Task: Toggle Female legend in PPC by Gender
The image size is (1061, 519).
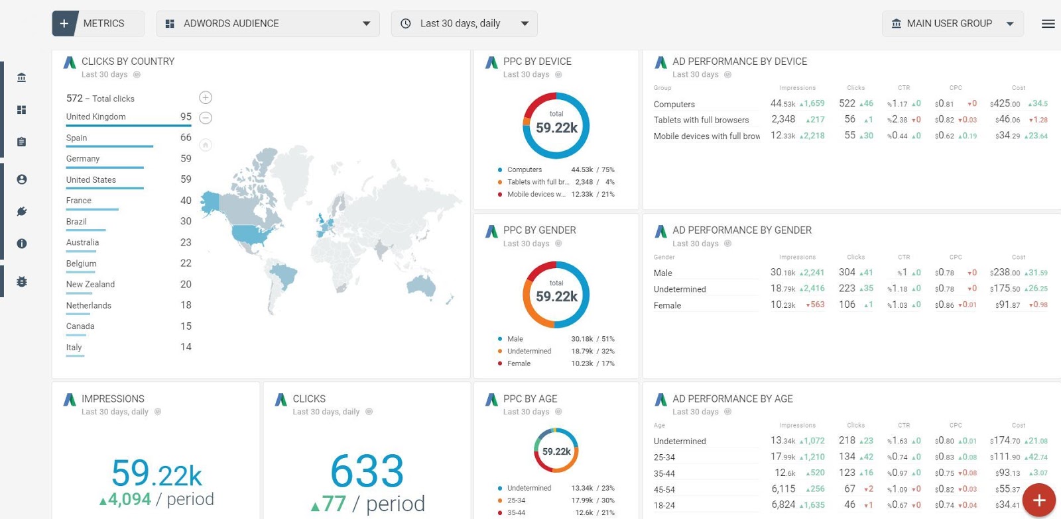Action: tap(556, 364)
